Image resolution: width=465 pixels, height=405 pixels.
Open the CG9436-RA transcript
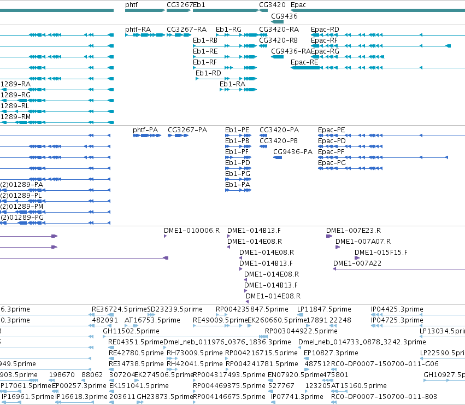click(x=277, y=57)
